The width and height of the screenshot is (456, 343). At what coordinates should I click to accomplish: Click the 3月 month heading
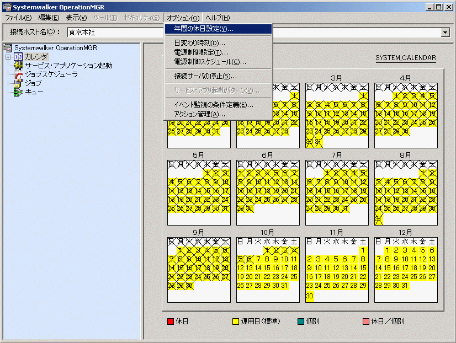click(336, 78)
